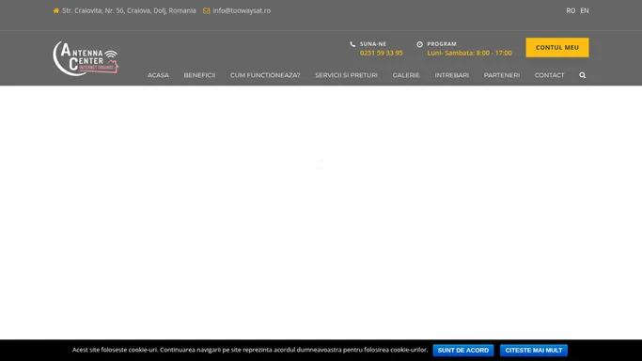Open the GALERIE menu item
642x361 pixels.
point(406,75)
